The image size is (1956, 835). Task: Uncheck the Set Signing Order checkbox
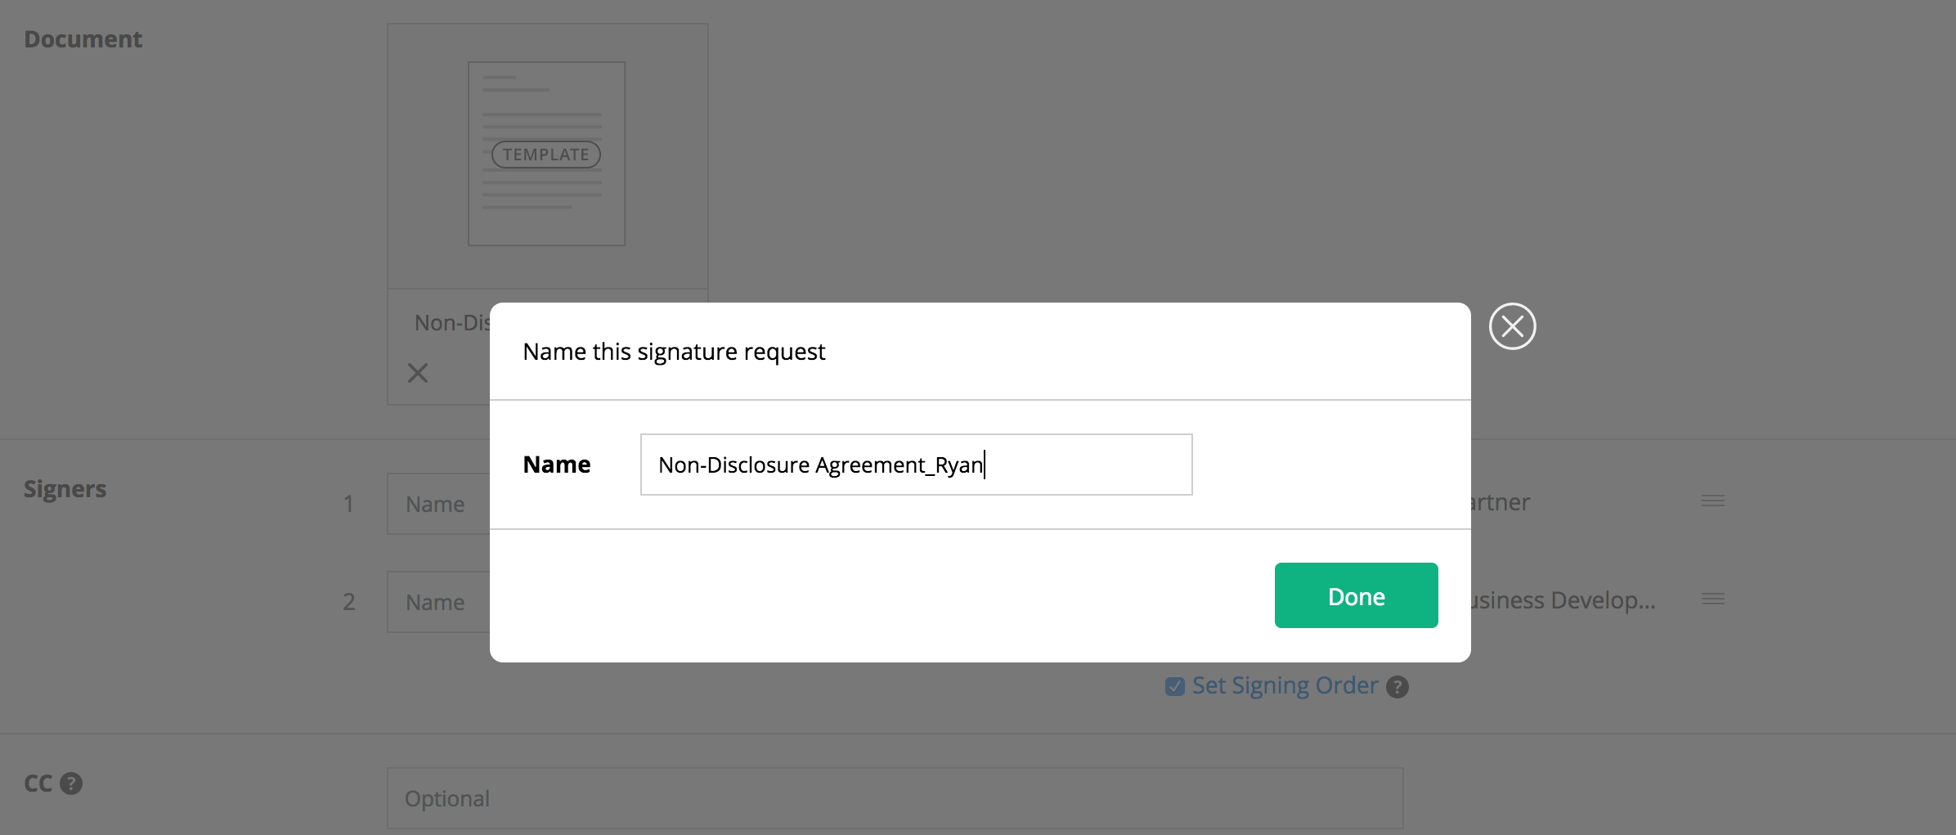pos(1175,686)
